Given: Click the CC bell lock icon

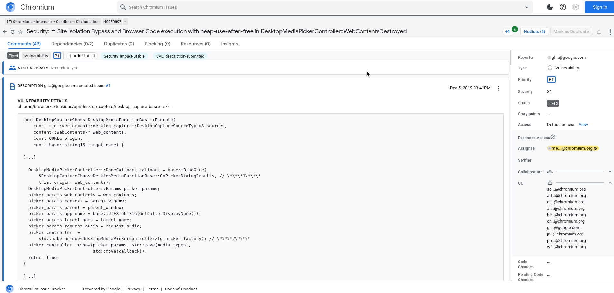Looking at the screenshot, I should 550,183.
